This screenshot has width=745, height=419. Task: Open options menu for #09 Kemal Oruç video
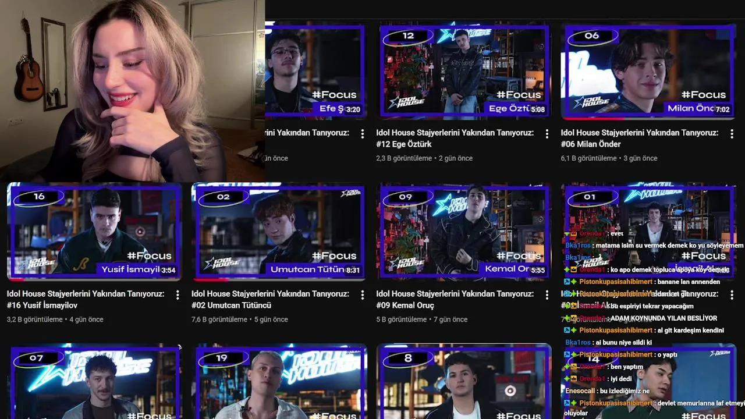[547, 295]
